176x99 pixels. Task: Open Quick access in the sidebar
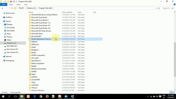(10, 13)
